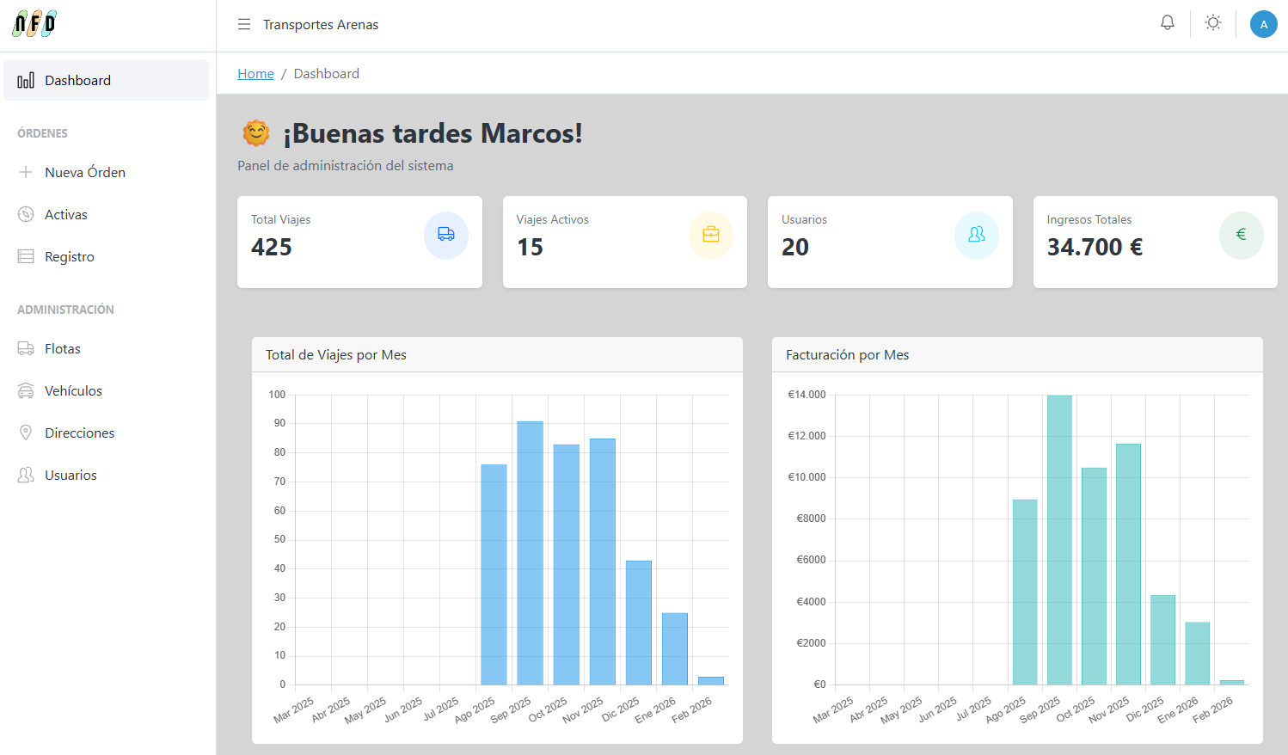
Task: Click the Home breadcrumb link
Action: pos(255,73)
